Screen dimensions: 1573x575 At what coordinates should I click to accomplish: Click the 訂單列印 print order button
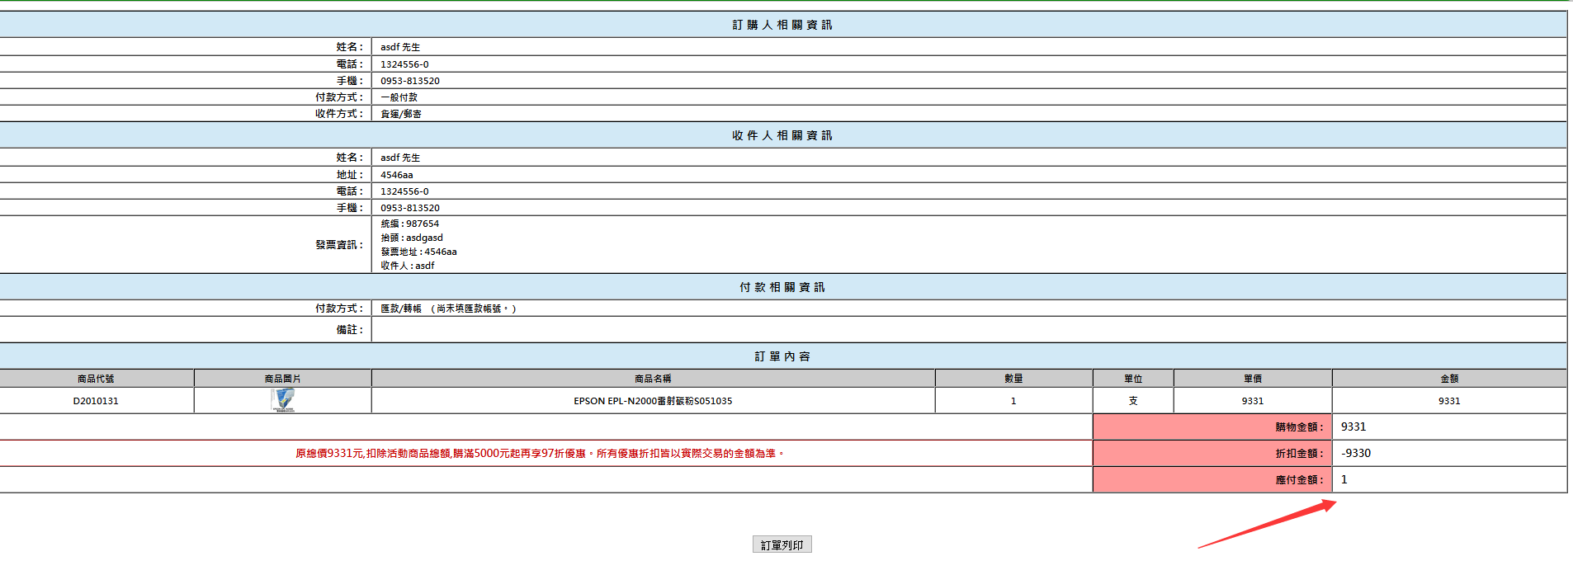pos(782,544)
